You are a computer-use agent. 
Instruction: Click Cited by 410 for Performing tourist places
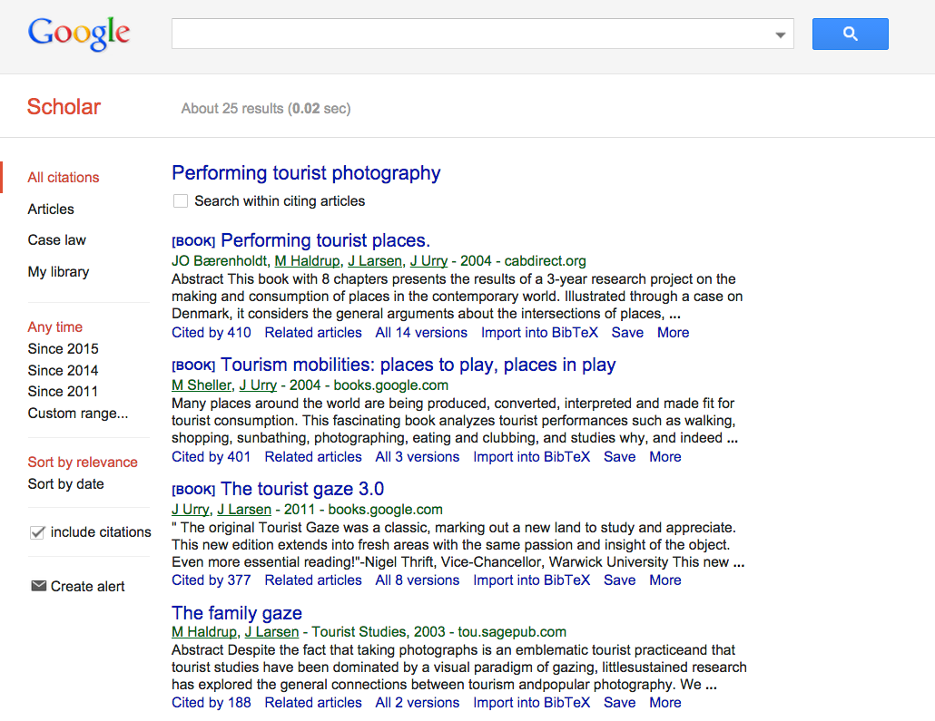point(212,332)
